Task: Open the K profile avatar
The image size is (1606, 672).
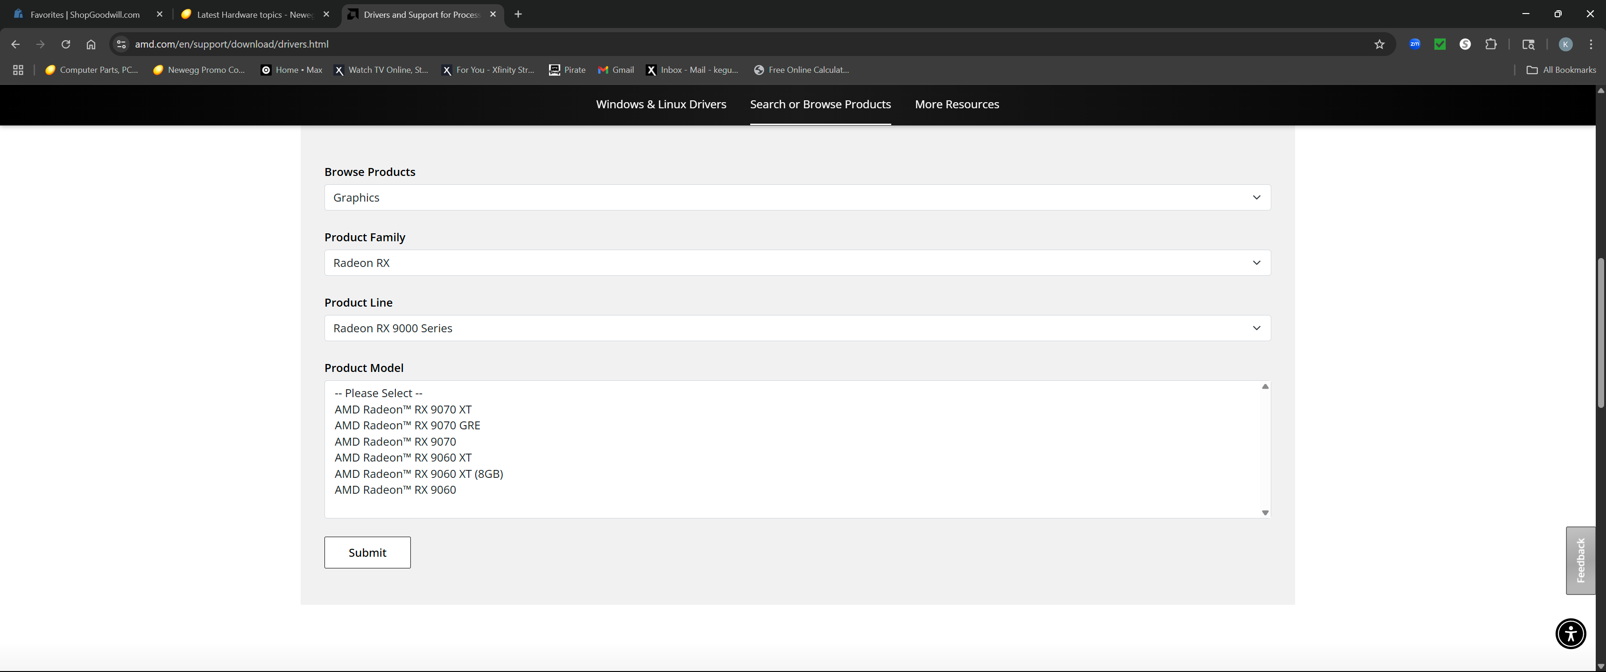Action: pyautogui.click(x=1565, y=44)
